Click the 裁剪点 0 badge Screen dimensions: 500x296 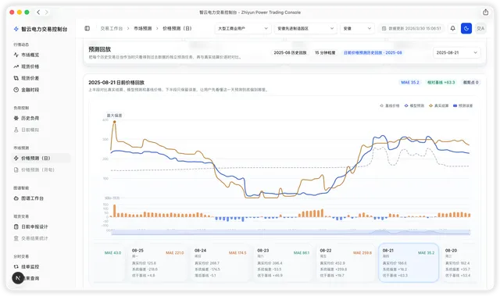[470, 83]
